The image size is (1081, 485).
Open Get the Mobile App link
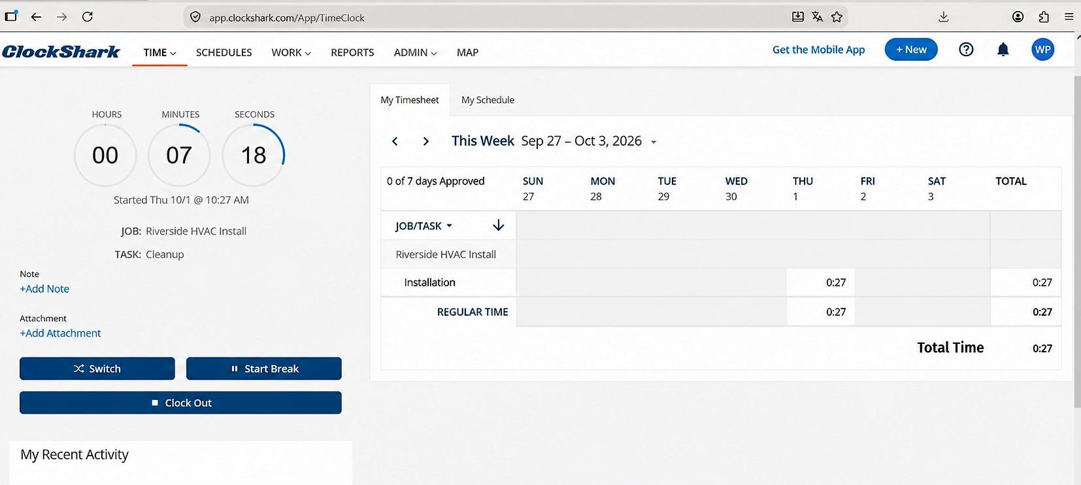point(818,50)
